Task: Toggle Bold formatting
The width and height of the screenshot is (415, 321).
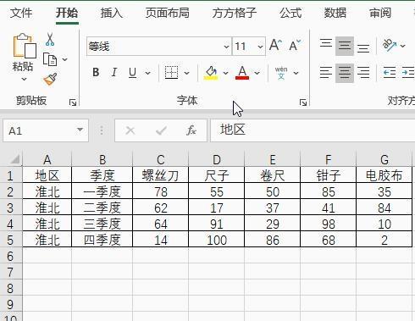Action: (96, 73)
